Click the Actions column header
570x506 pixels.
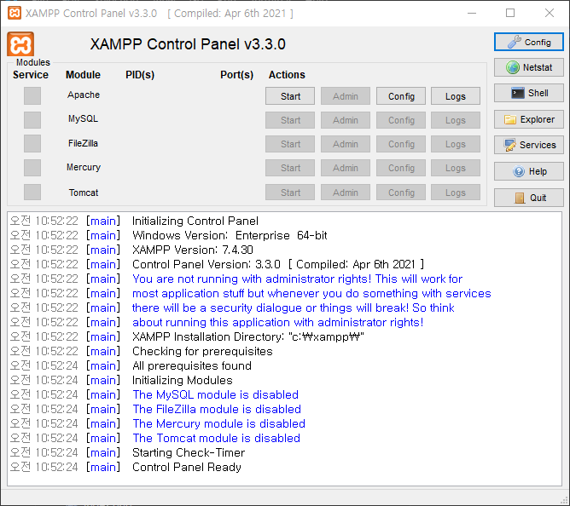[x=287, y=75]
